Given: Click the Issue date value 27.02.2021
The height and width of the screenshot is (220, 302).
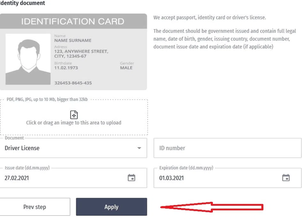Looking at the screenshot, I should (x=17, y=178).
